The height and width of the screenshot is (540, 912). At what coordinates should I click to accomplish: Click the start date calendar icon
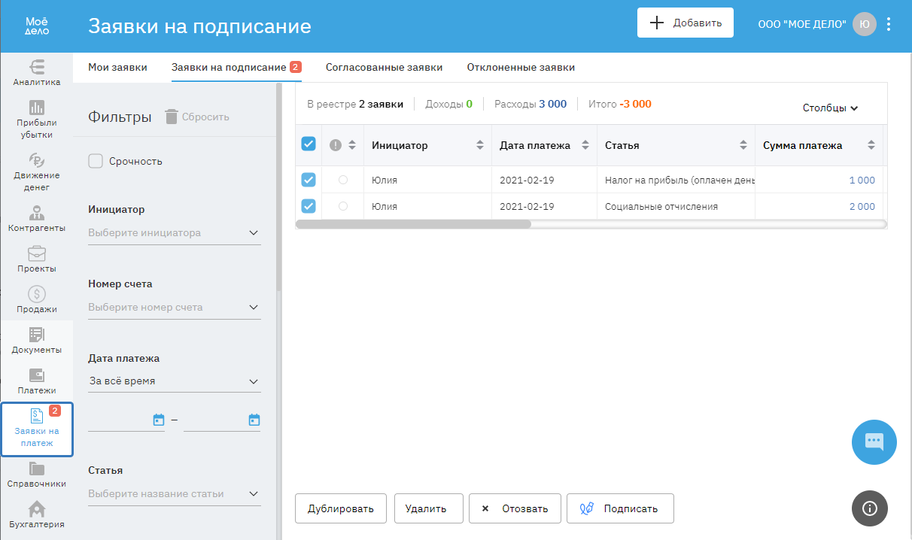point(159,420)
